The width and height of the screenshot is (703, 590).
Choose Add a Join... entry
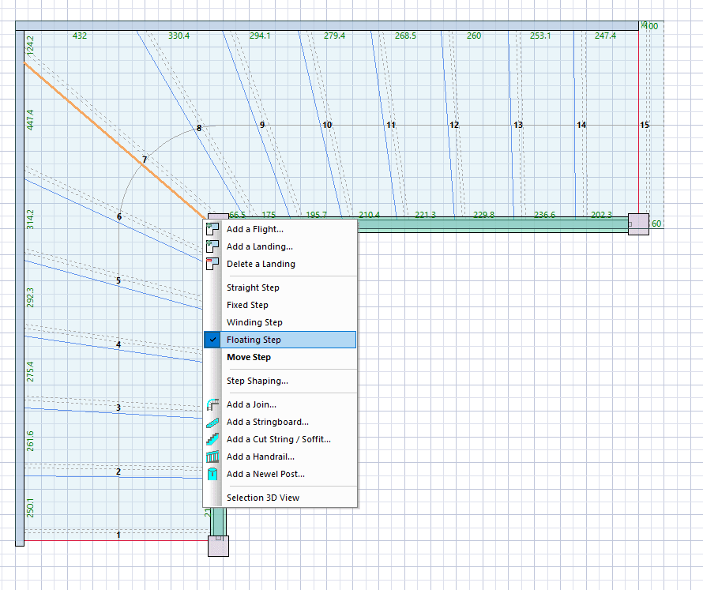click(280, 404)
